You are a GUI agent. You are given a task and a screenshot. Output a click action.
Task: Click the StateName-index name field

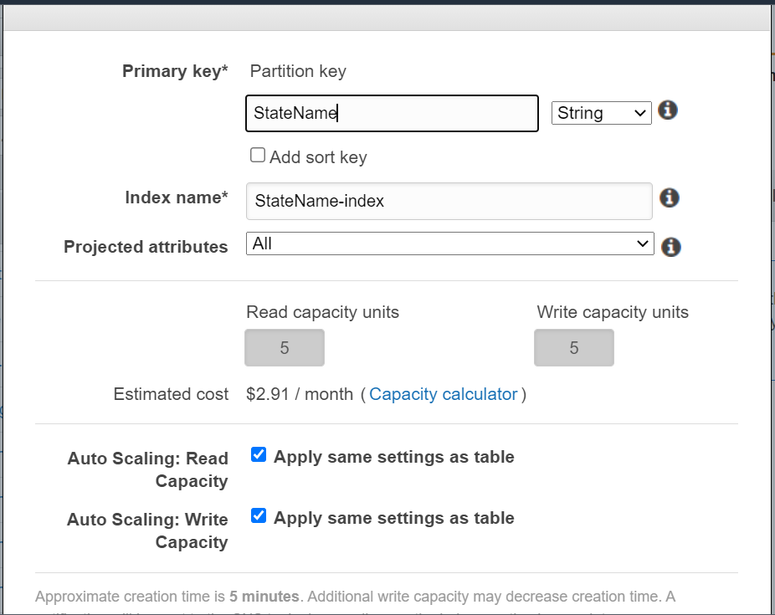449,201
